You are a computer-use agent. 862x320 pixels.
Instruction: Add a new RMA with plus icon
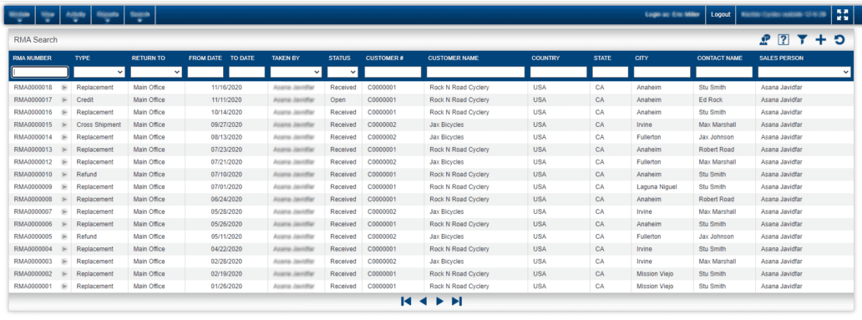pyautogui.click(x=820, y=39)
